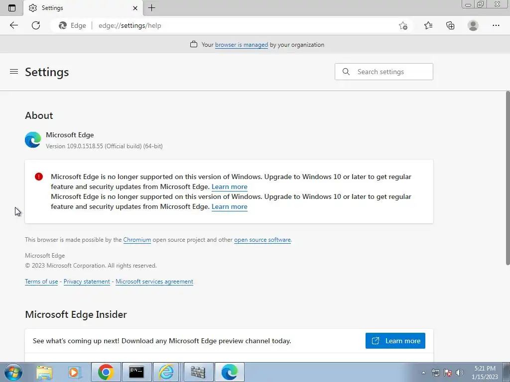Click the page vertical scrollbar

tap(508, 178)
